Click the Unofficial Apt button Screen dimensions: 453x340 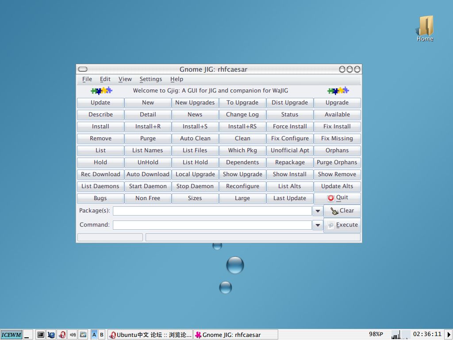(x=290, y=151)
